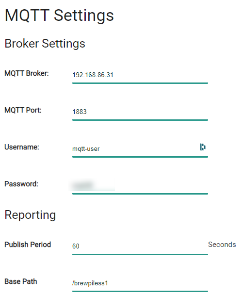Click into the Username text field
Screen dimensions: 243x296
140,149
